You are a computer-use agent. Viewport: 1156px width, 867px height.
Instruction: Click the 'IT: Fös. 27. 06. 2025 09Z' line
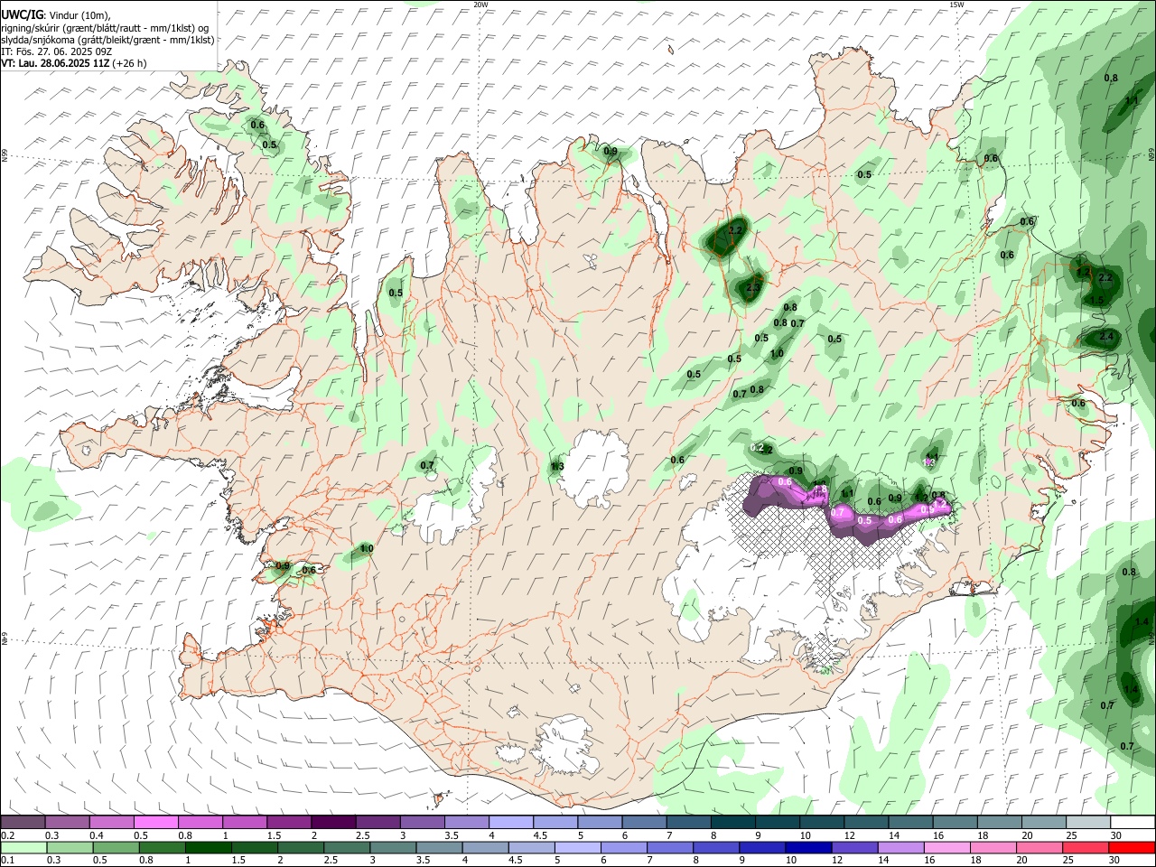point(56,51)
